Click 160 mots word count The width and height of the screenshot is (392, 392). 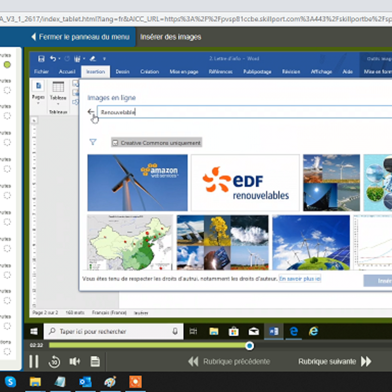pos(75,313)
